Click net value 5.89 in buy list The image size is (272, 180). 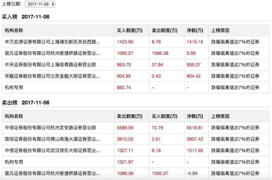[x=191, y=53]
